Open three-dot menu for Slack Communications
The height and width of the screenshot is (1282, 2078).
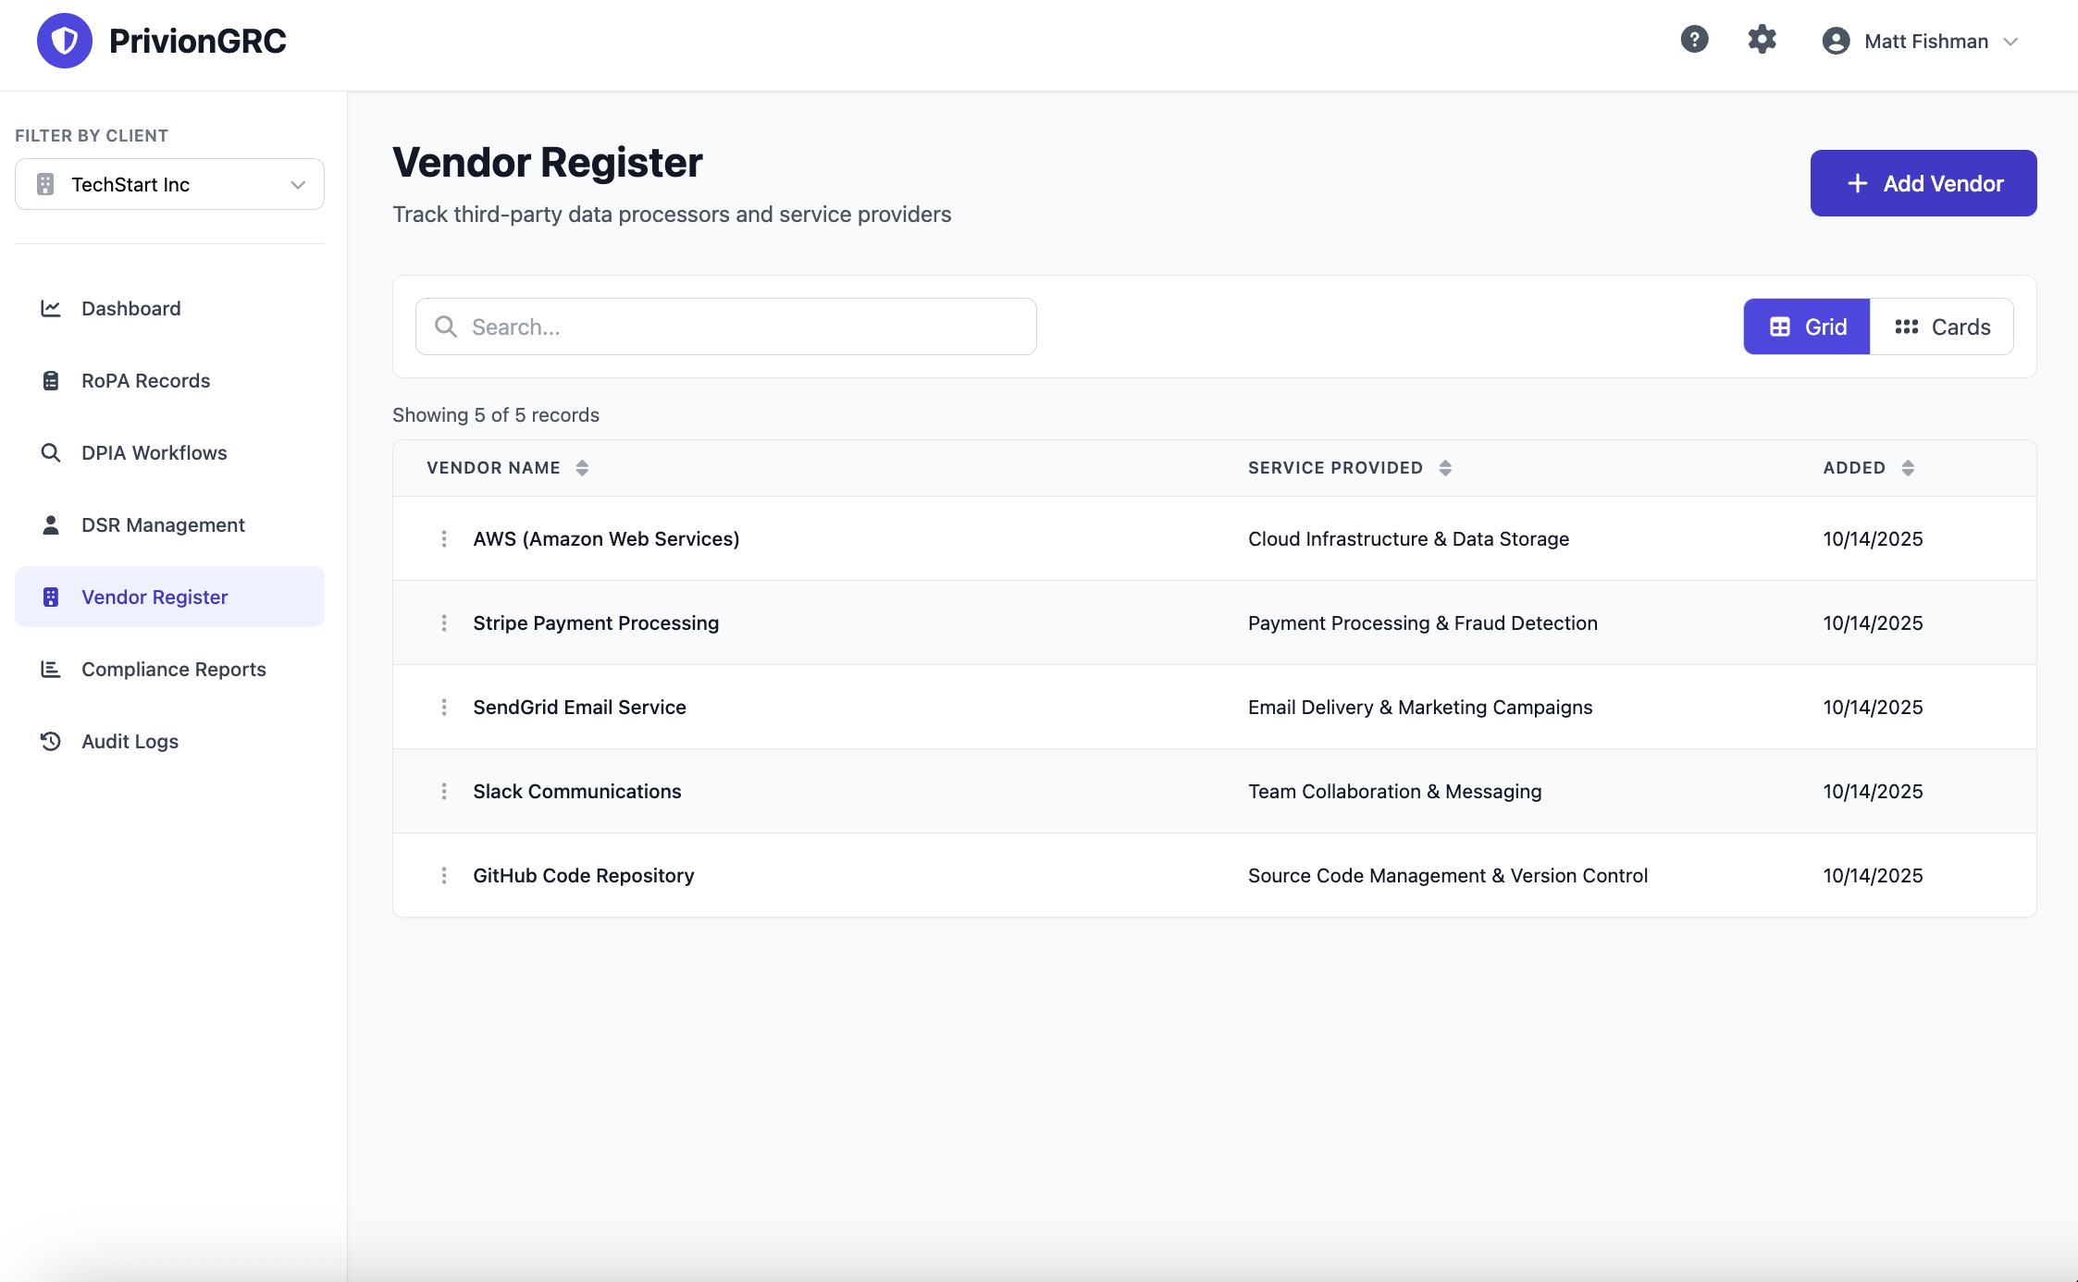tap(444, 791)
